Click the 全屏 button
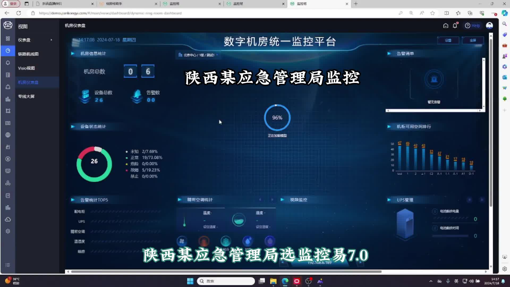510x287 pixels. 472,40
